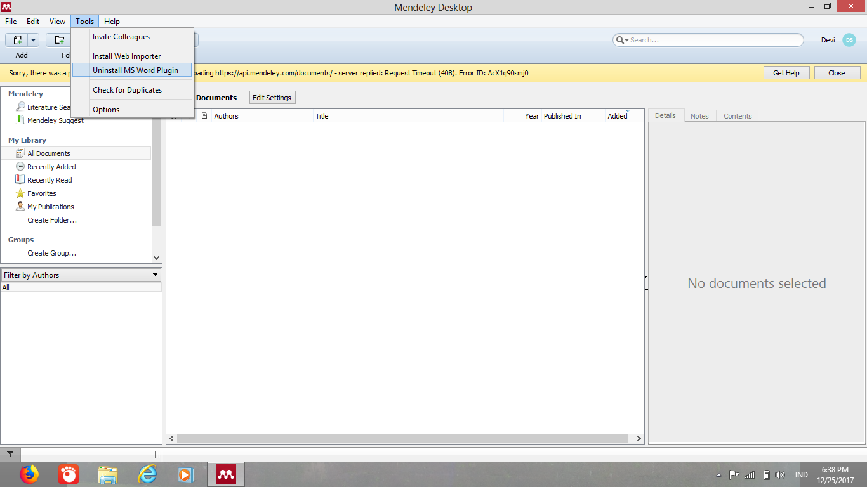Dismiss the error banner with Close
The height and width of the screenshot is (487, 867).
[837, 73]
